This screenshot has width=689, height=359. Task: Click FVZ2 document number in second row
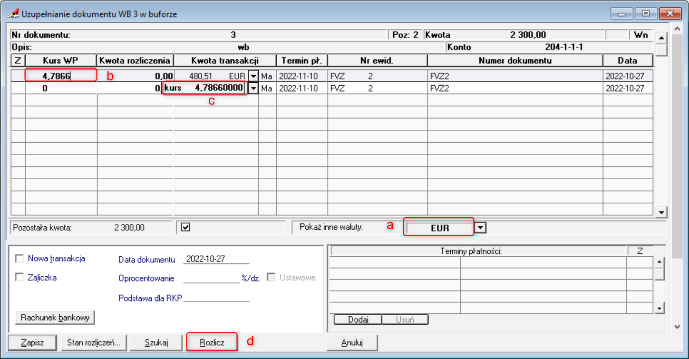515,88
